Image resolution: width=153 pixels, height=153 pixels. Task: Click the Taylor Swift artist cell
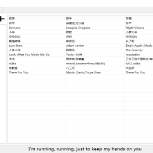[74, 54]
